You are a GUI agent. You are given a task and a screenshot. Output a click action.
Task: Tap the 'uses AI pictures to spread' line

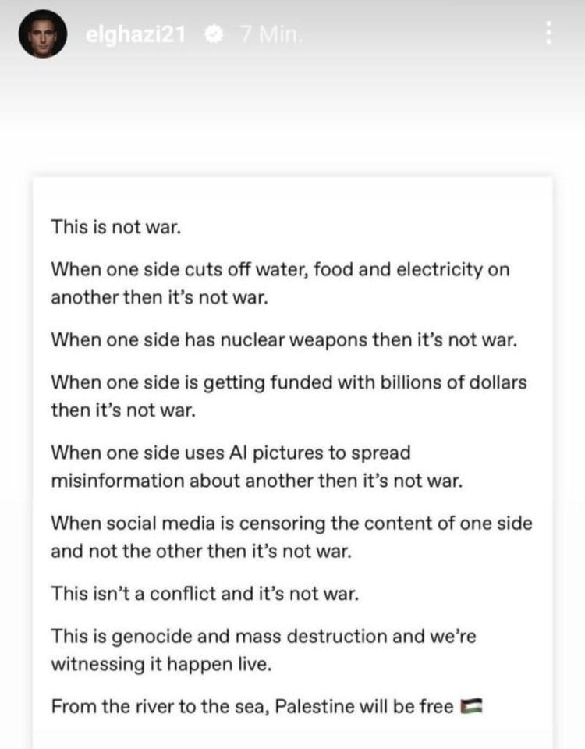(x=231, y=453)
